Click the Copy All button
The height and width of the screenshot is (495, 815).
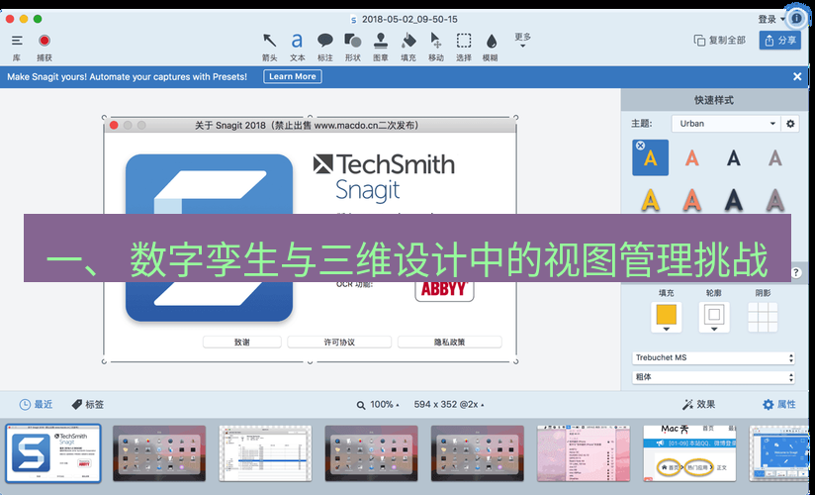click(x=719, y=40)
